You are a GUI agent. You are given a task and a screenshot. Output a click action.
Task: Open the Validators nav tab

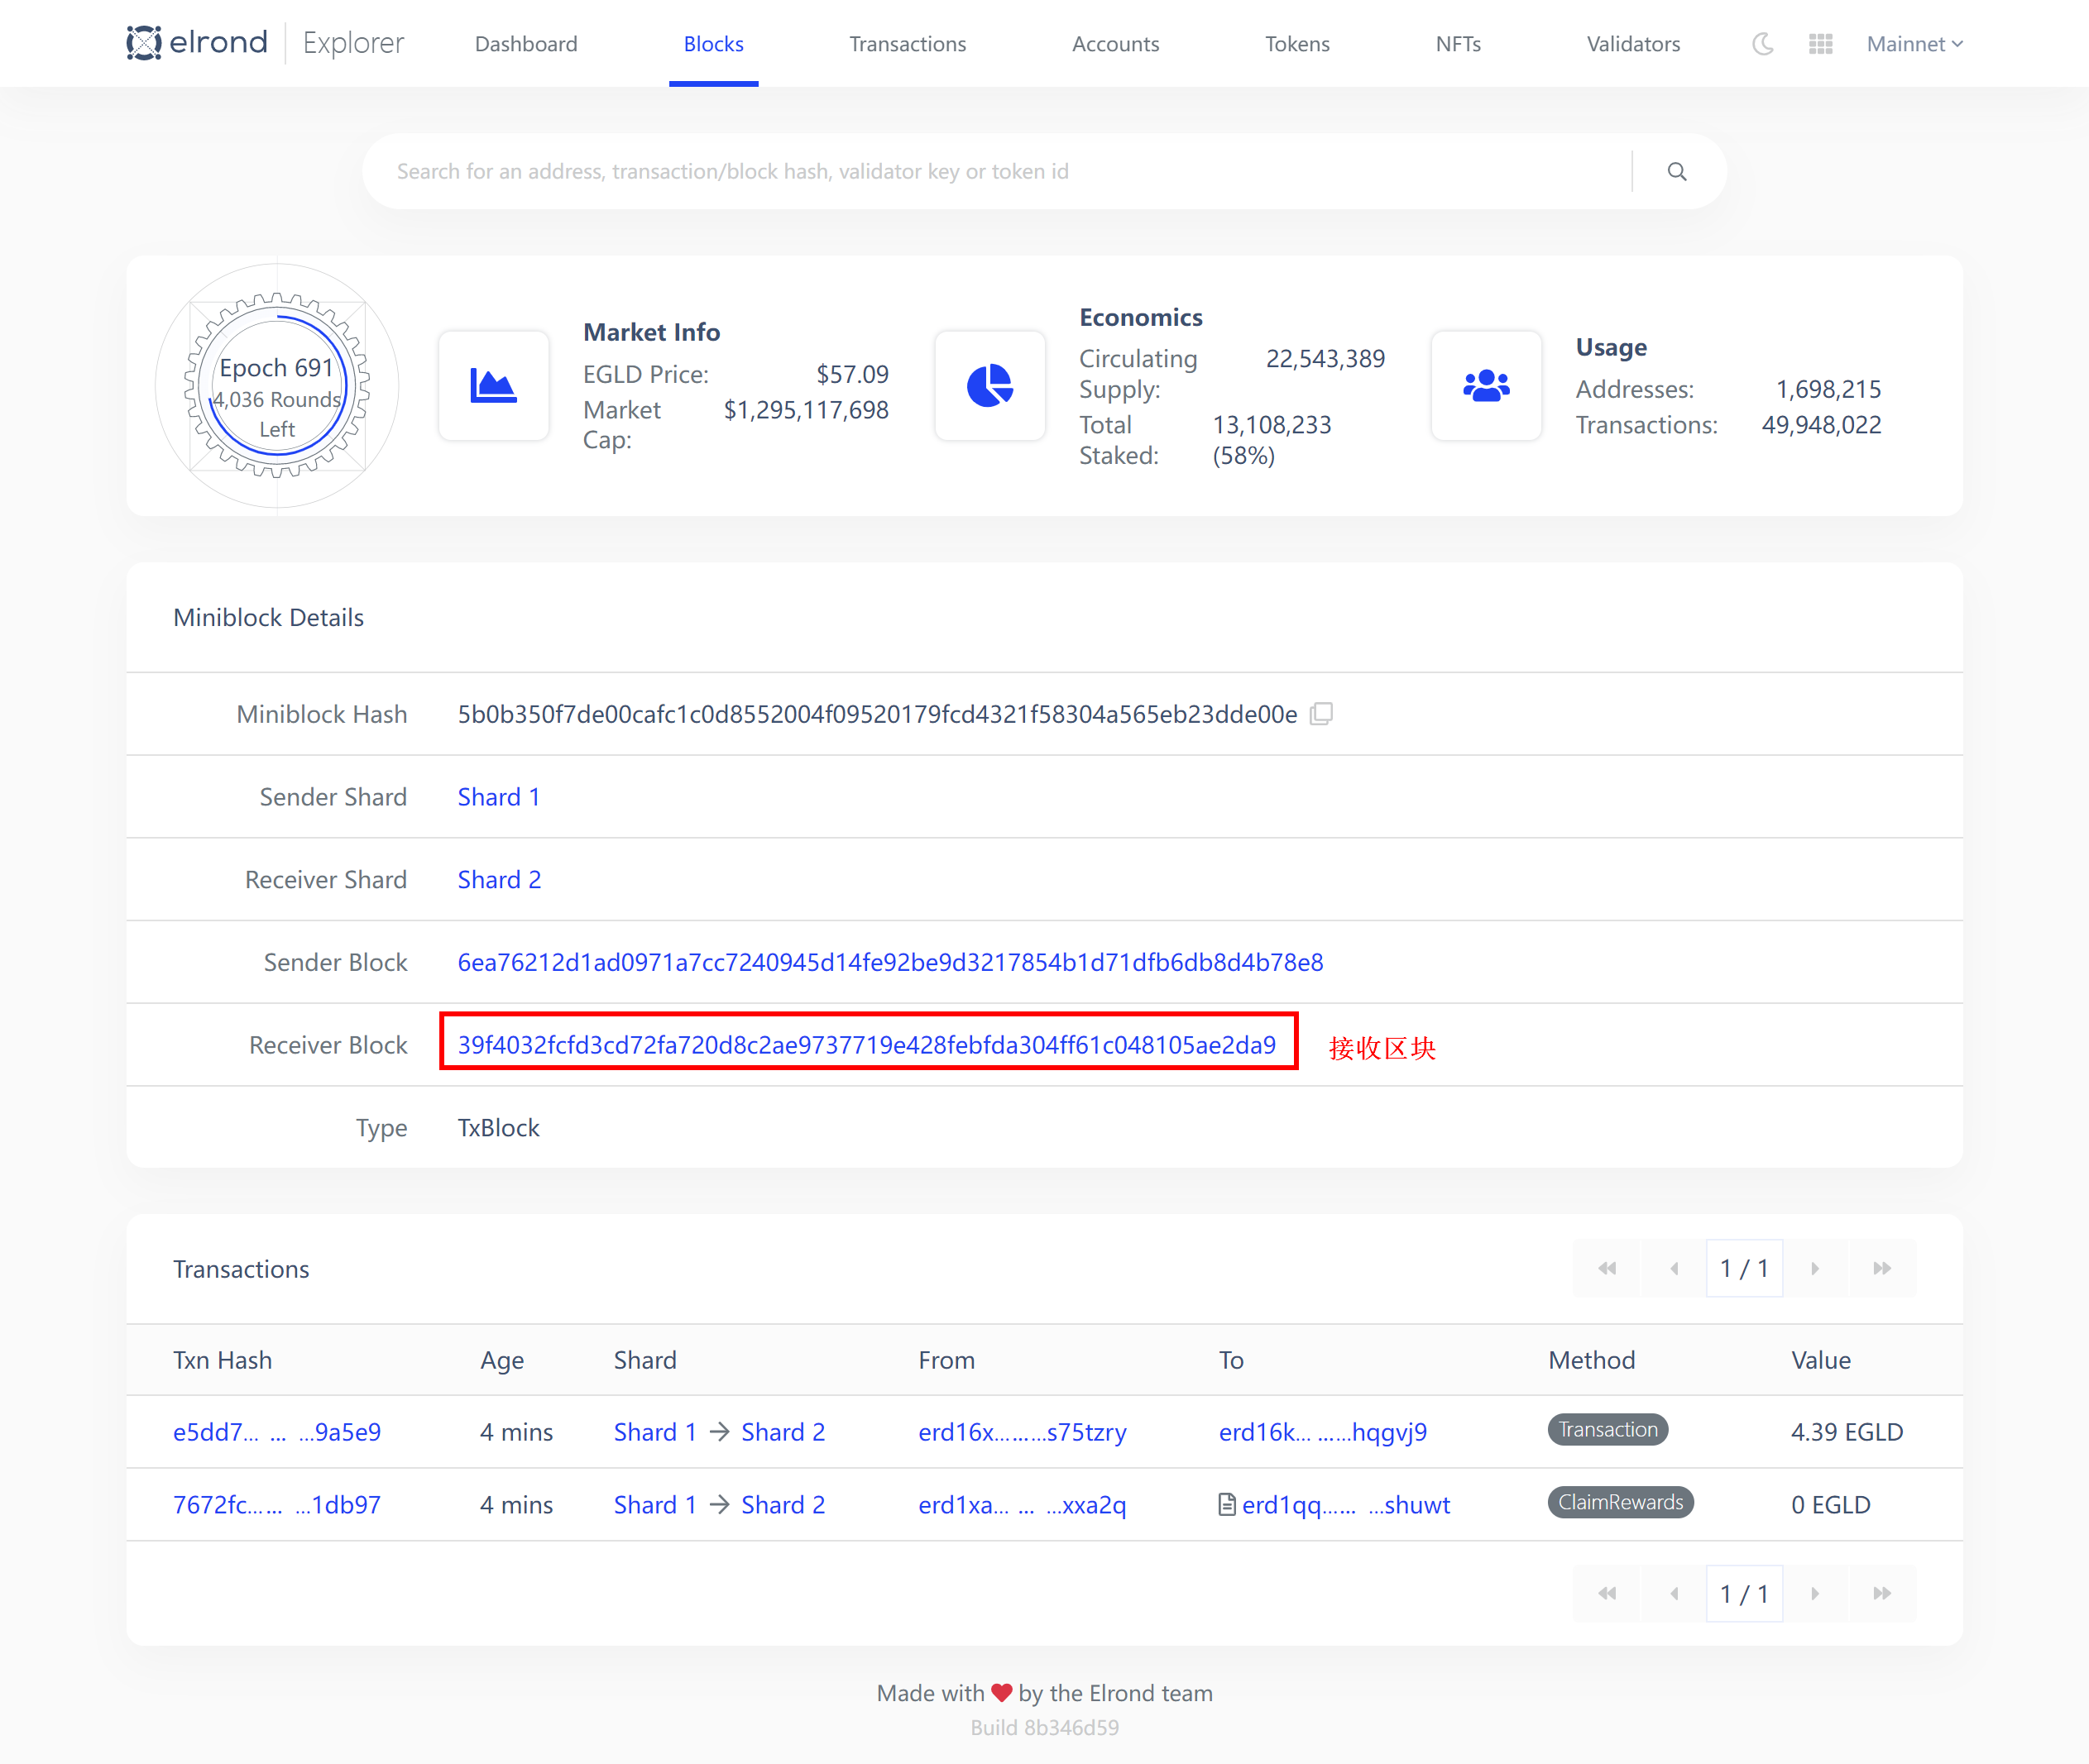[x=1633, y=44]
